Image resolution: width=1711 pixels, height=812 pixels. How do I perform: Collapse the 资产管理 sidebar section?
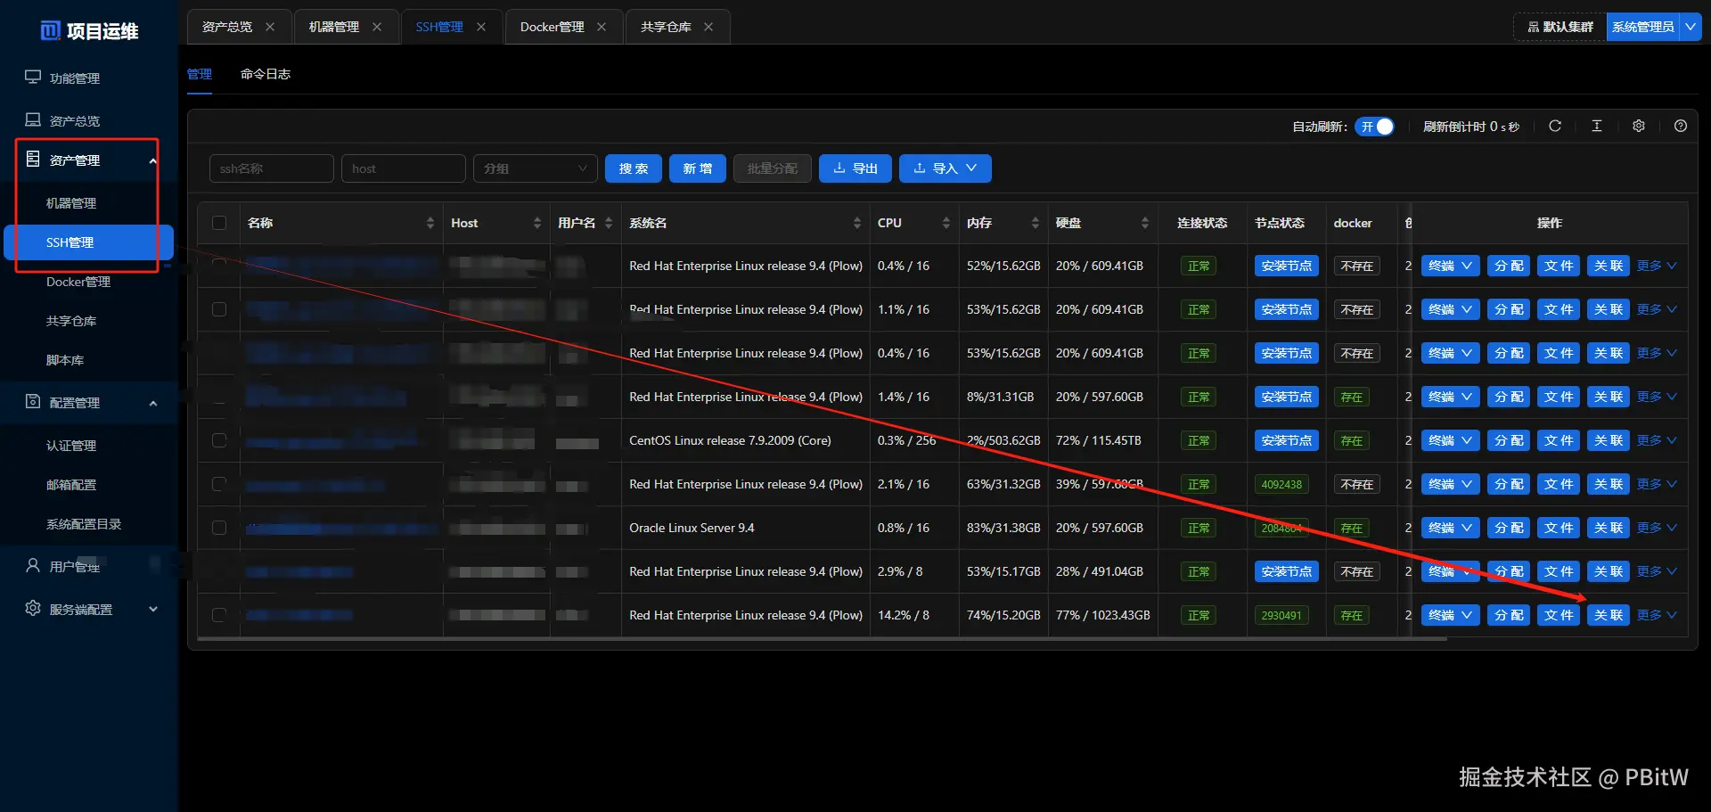tap(153, 160)
